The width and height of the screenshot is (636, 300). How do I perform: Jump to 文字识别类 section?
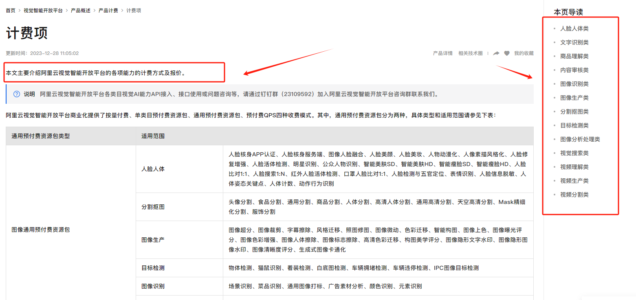click(574, 42)
